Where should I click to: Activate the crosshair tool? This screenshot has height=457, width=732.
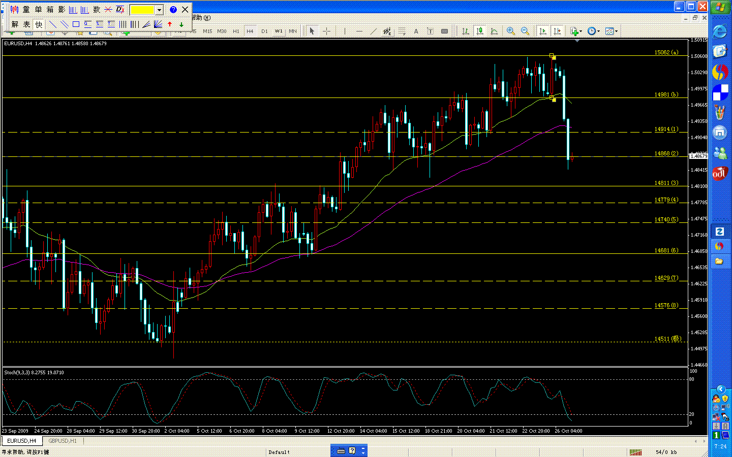326,31
